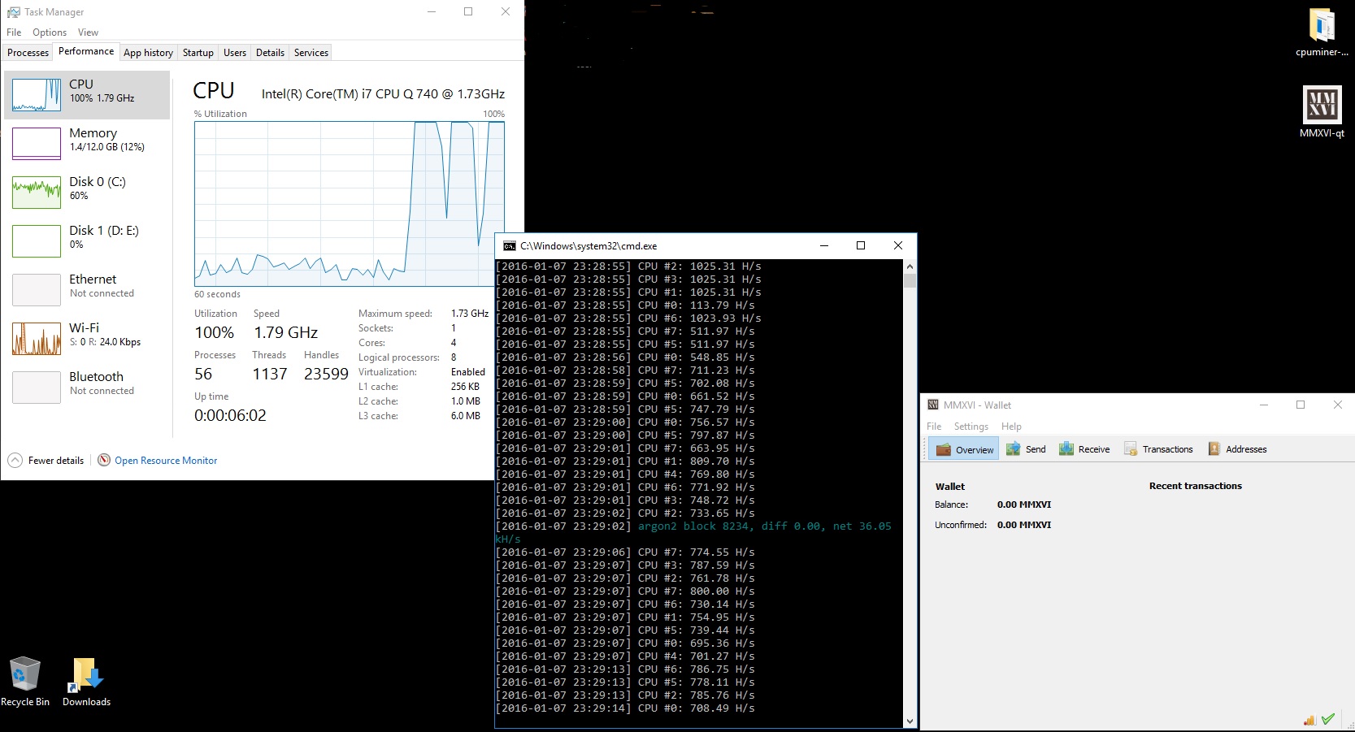Switch to the App history tab
This screenshot has width=1355, height=732.
click(x=148, y=53)
